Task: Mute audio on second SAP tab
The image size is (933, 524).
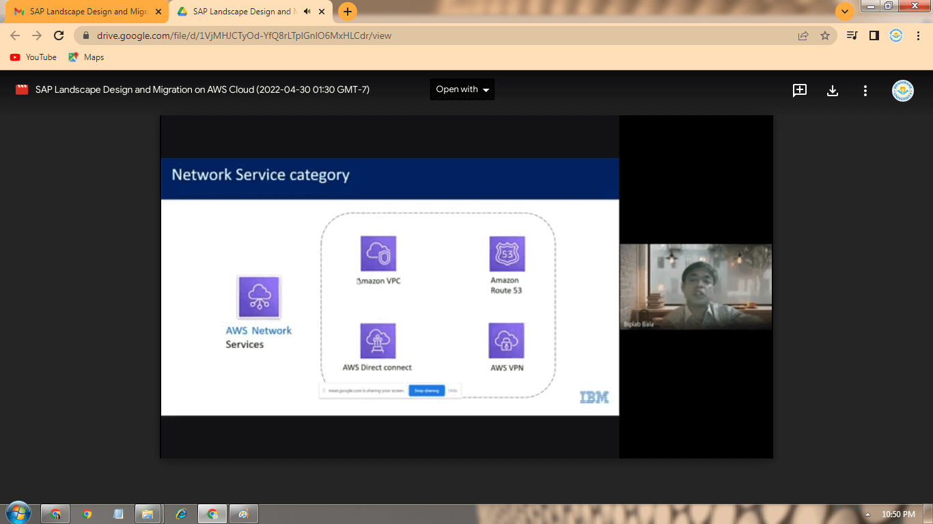Action: 307,12
